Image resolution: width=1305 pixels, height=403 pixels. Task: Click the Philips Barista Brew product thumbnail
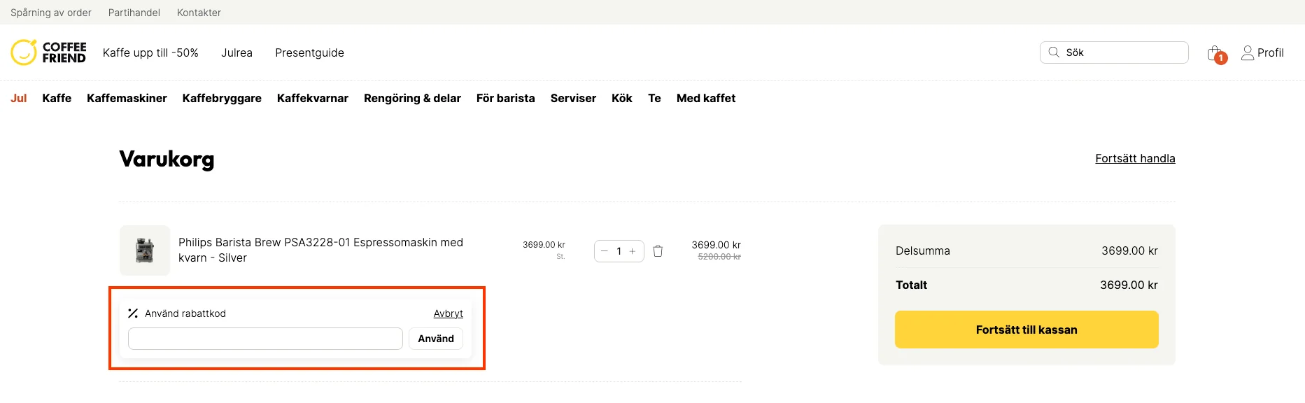(145, 250)
